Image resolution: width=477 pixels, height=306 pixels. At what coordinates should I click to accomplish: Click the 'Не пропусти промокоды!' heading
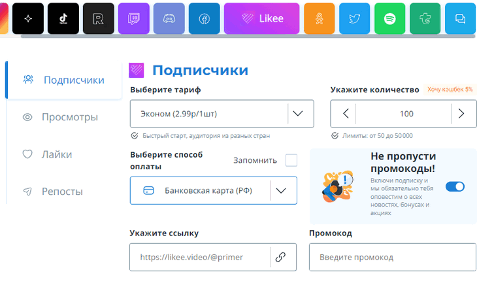(x=403, y=162)
